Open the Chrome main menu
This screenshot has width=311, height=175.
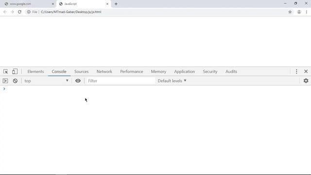307,12
